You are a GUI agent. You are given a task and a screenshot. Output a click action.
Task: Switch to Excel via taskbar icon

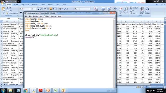coord(56,91)
